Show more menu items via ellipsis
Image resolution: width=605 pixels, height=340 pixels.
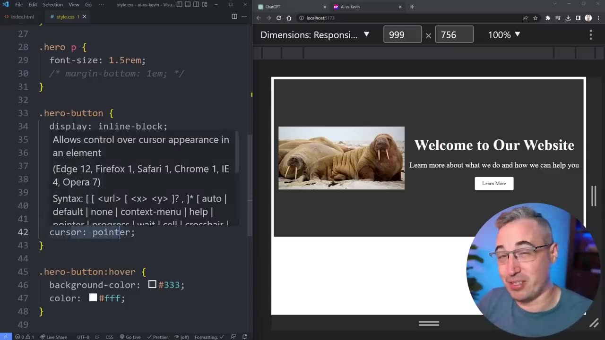(102, 5)
